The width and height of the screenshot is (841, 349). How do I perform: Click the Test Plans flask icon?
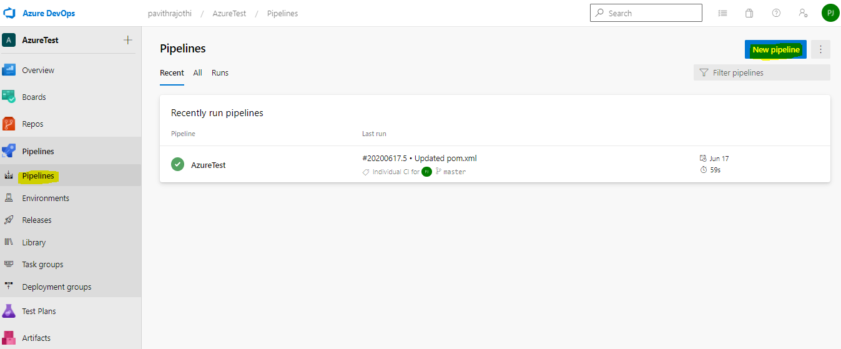coord(9,311)
